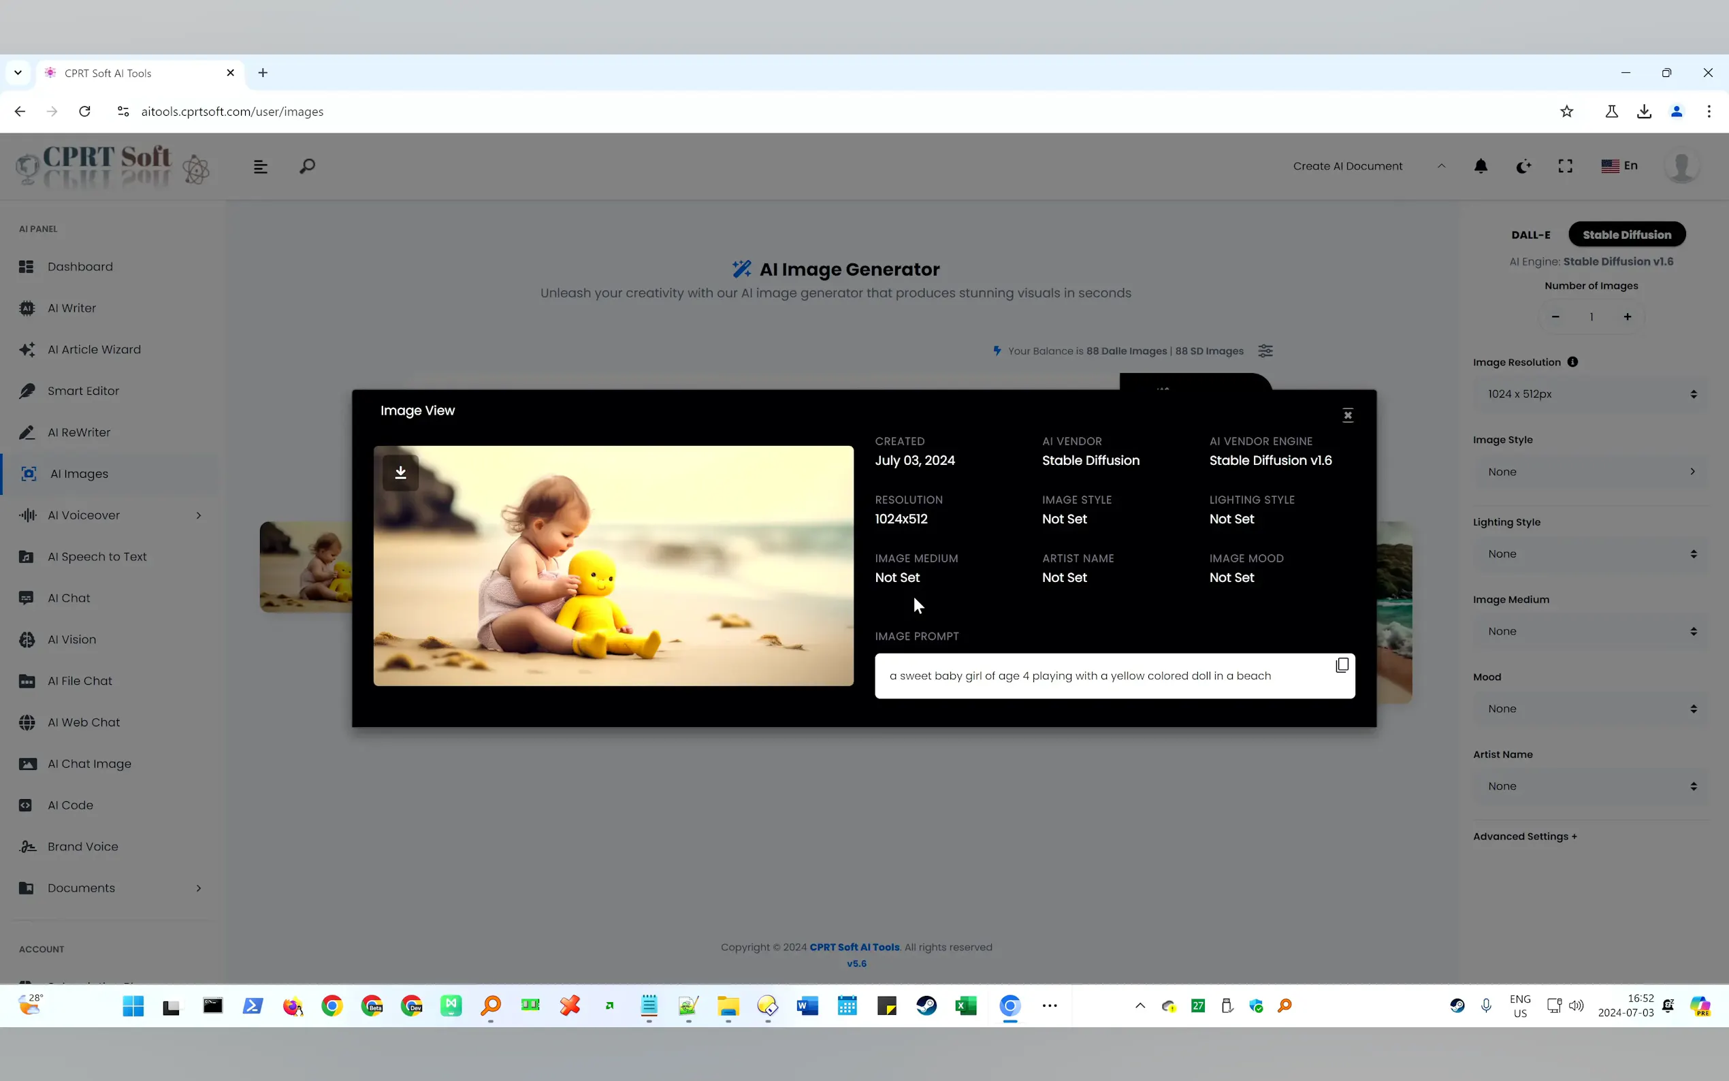This screenshot has width=1729, height=1081.
Task: Go to Dashboard in sidebar
Action: click(80, 267)
